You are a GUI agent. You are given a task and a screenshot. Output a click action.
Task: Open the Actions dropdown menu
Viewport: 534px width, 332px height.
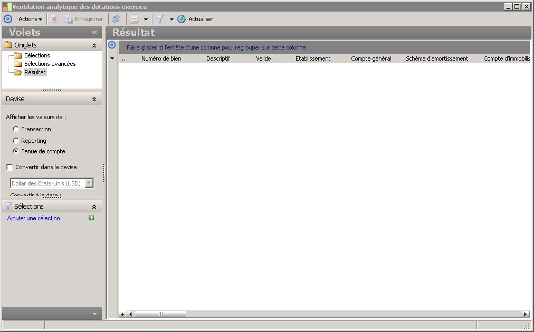click(30, 19)
